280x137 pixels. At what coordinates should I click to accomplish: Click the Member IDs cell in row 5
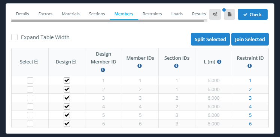tap(140, 115)
